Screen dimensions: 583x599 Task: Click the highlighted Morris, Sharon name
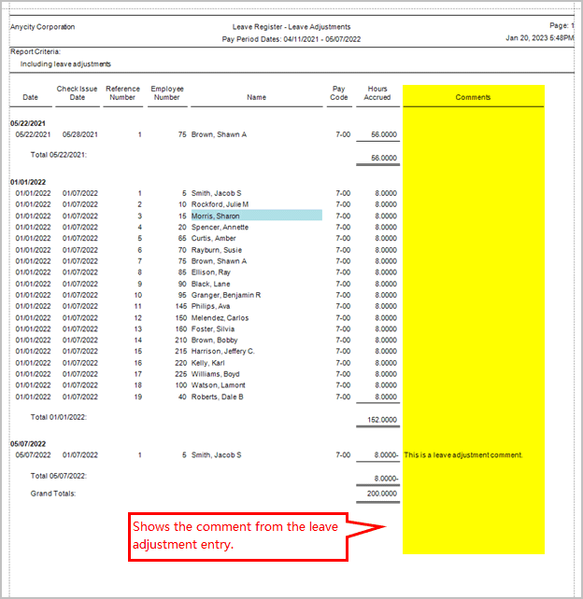216,216
